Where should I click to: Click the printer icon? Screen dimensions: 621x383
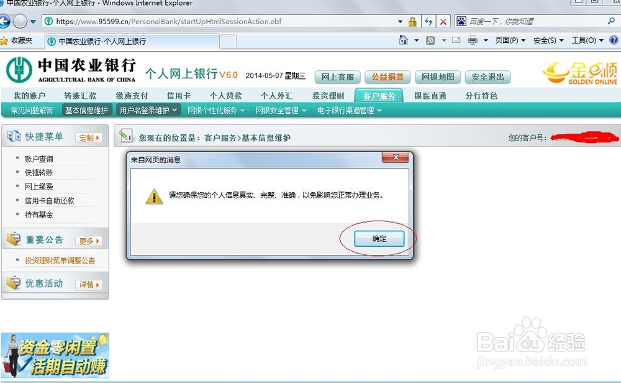(473, 40)
